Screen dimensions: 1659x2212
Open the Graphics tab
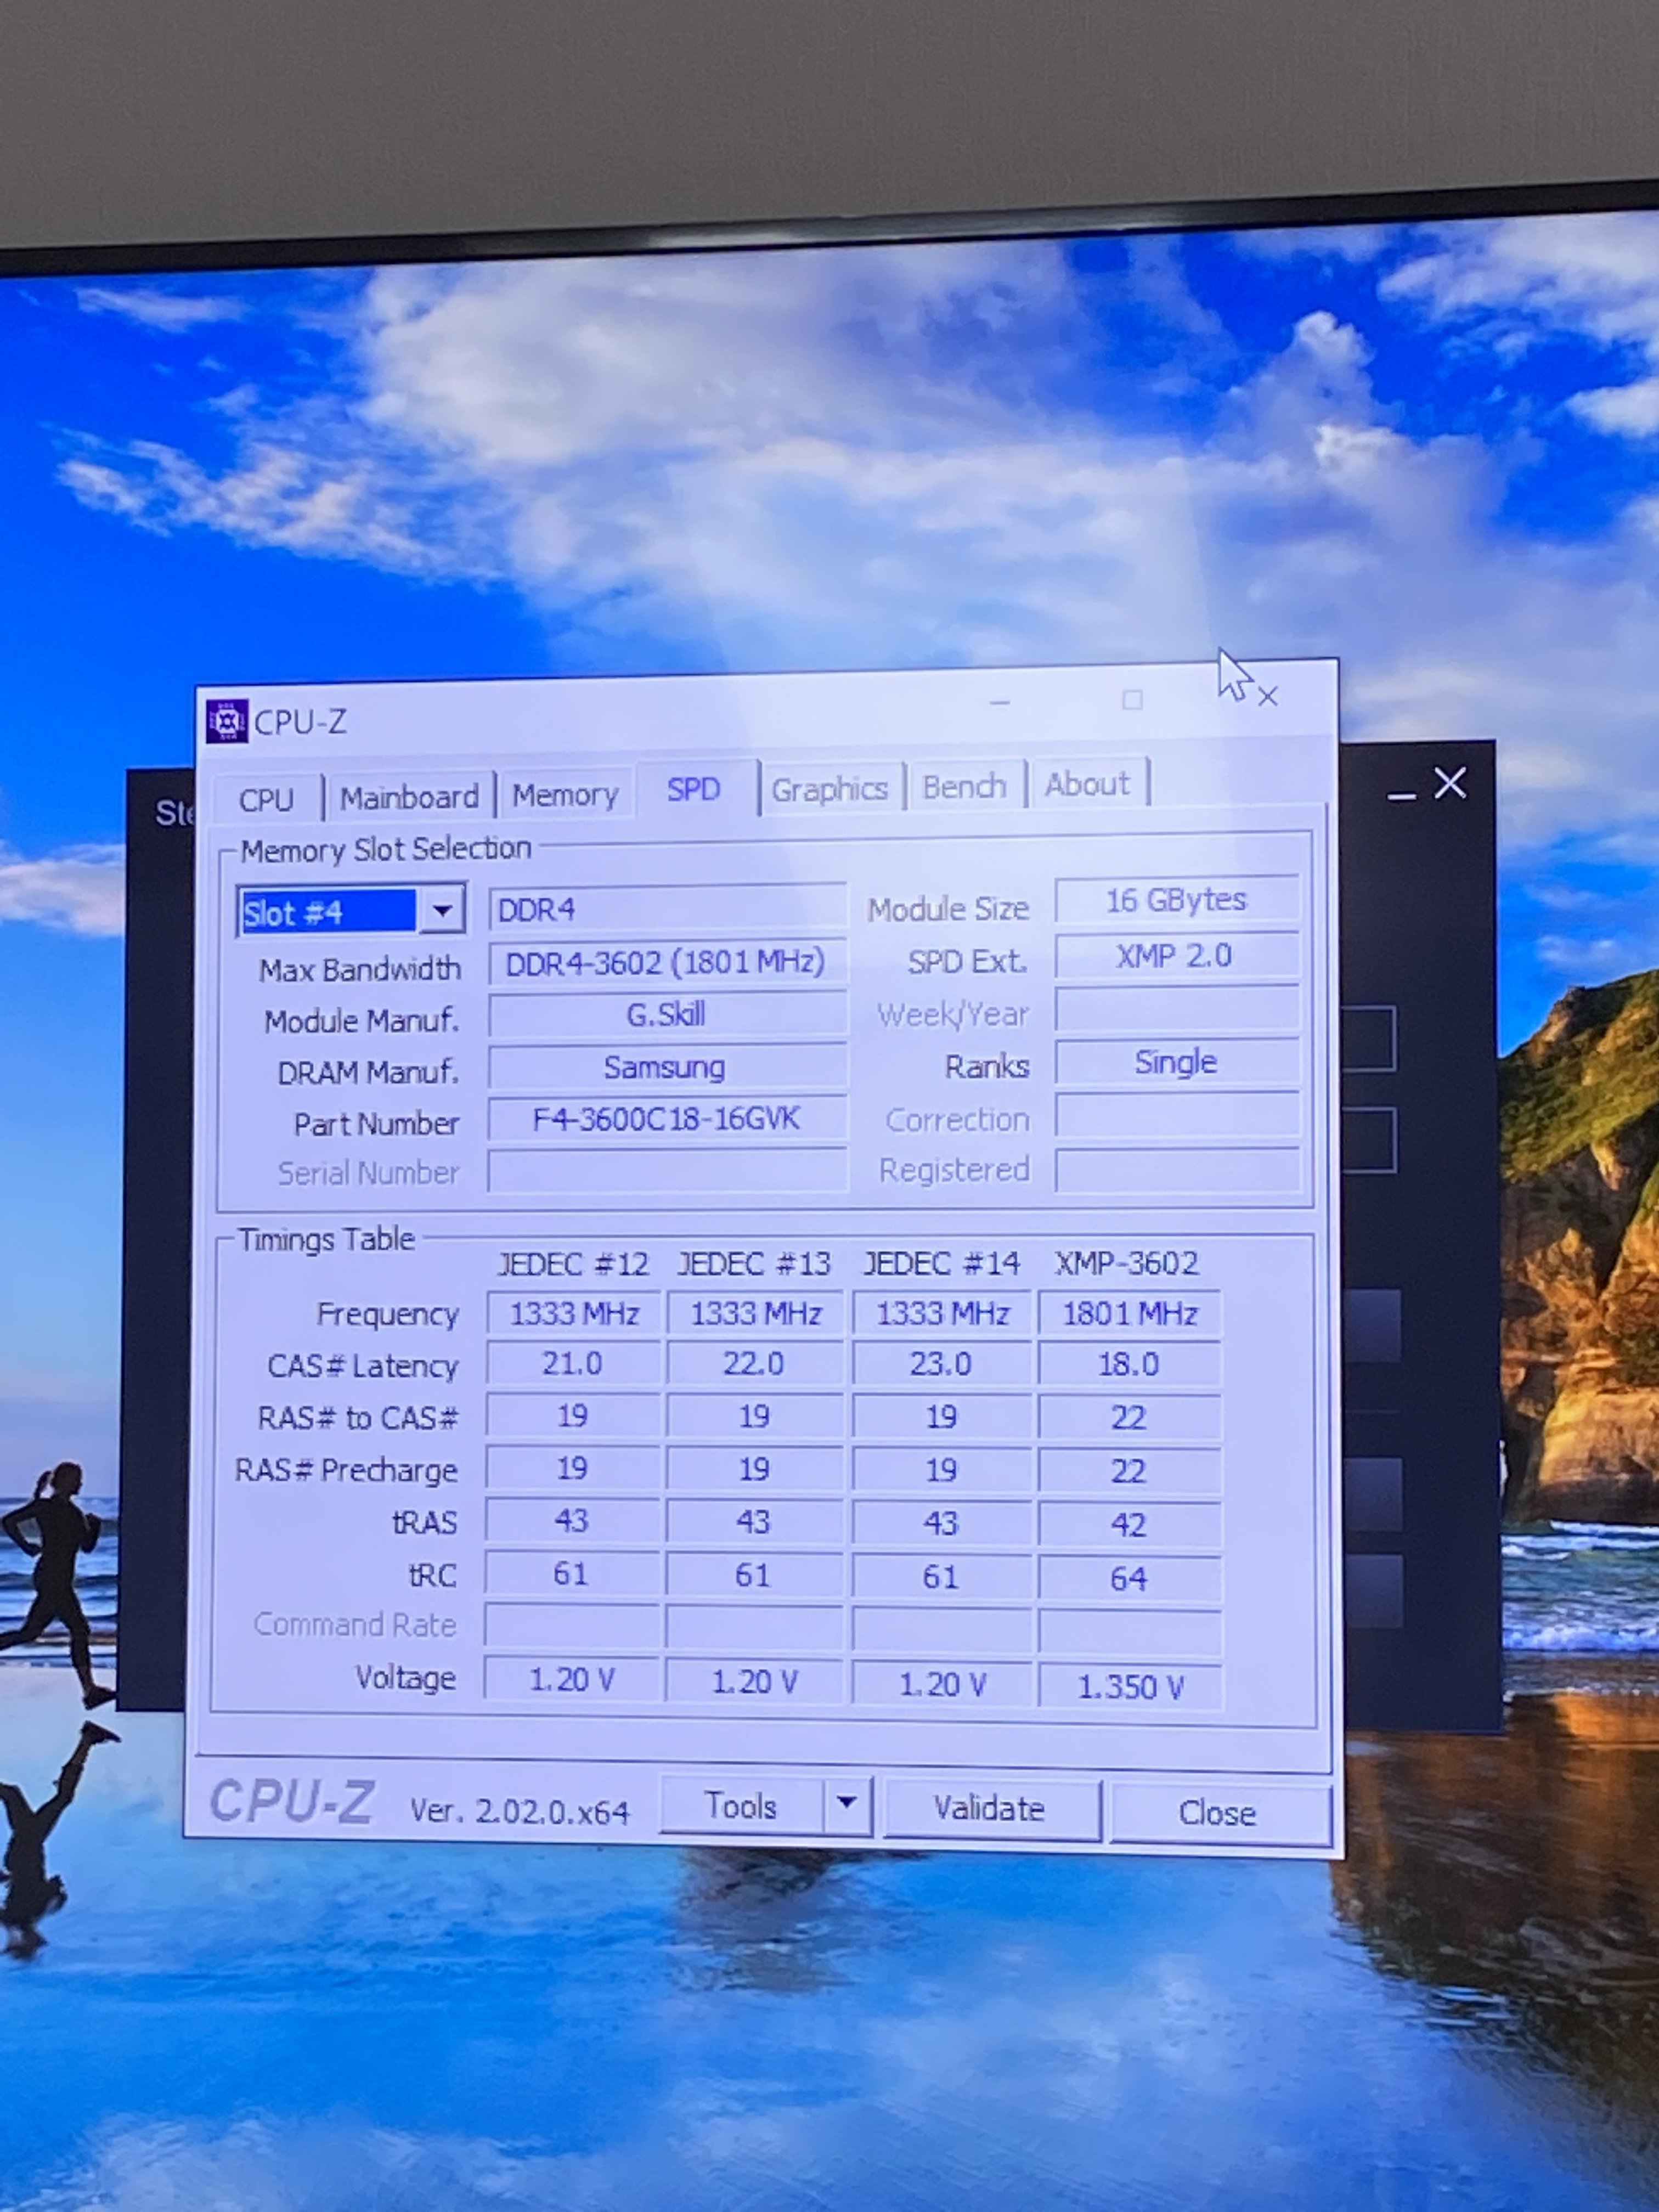829,789
